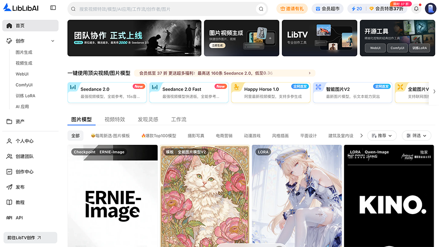Click the search magnifier button
Image resolution: width=439 pixels, height=247 pixels.
pyautogui.click(x=261, y=9)
